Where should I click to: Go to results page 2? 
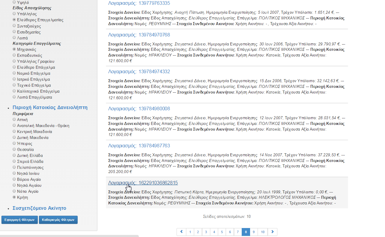pyautogui.click(x=198, y=232)
